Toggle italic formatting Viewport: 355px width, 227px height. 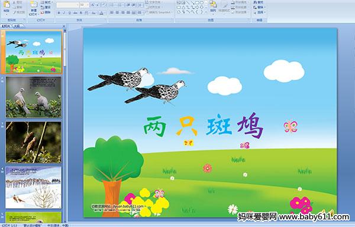point(64,13)
